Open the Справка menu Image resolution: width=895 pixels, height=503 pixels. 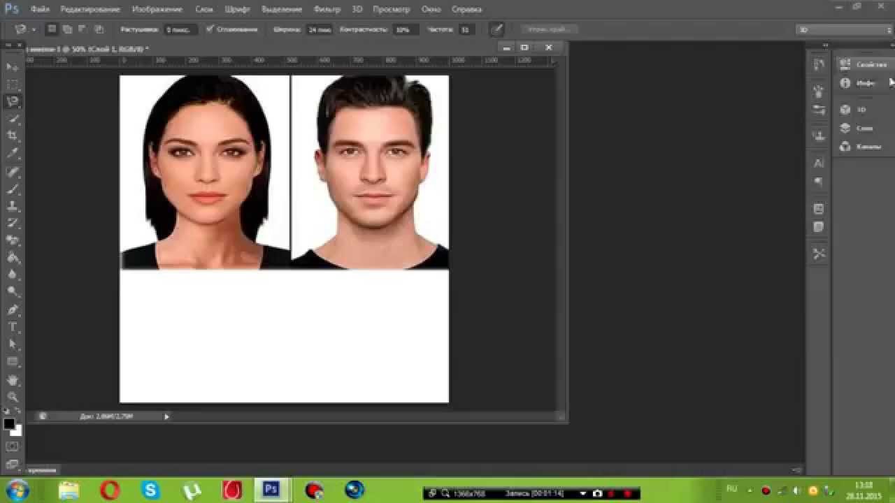click(x=466, y=10)
